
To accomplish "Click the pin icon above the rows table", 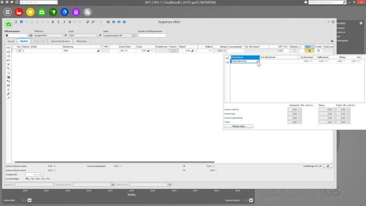I will pos(332,41).
